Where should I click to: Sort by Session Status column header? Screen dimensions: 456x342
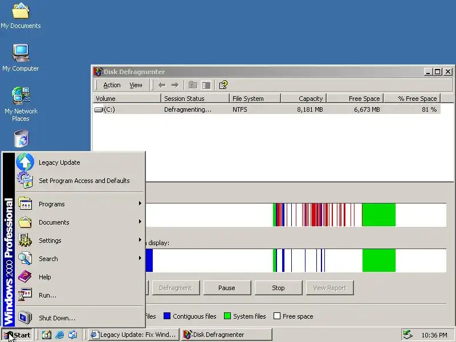(196, 99)
